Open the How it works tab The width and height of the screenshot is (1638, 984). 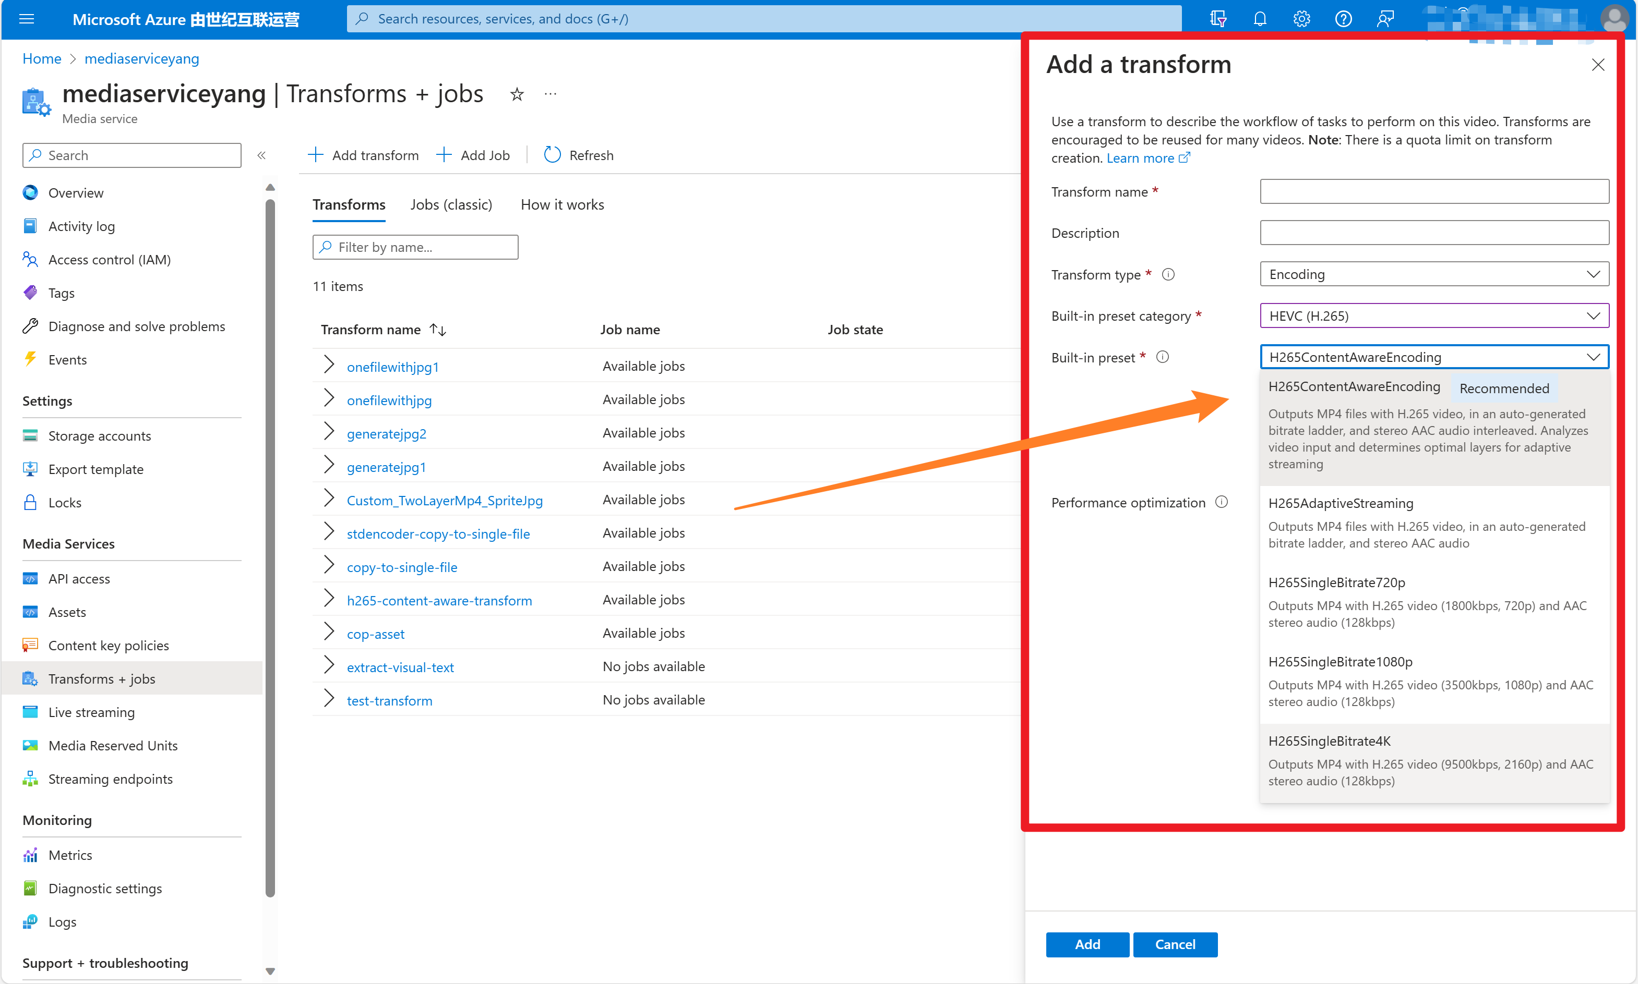562,205
